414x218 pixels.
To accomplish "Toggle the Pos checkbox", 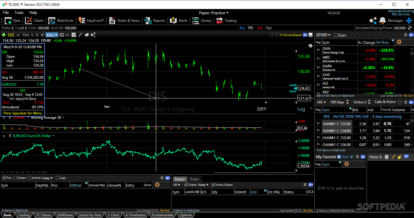I will 4,178.
